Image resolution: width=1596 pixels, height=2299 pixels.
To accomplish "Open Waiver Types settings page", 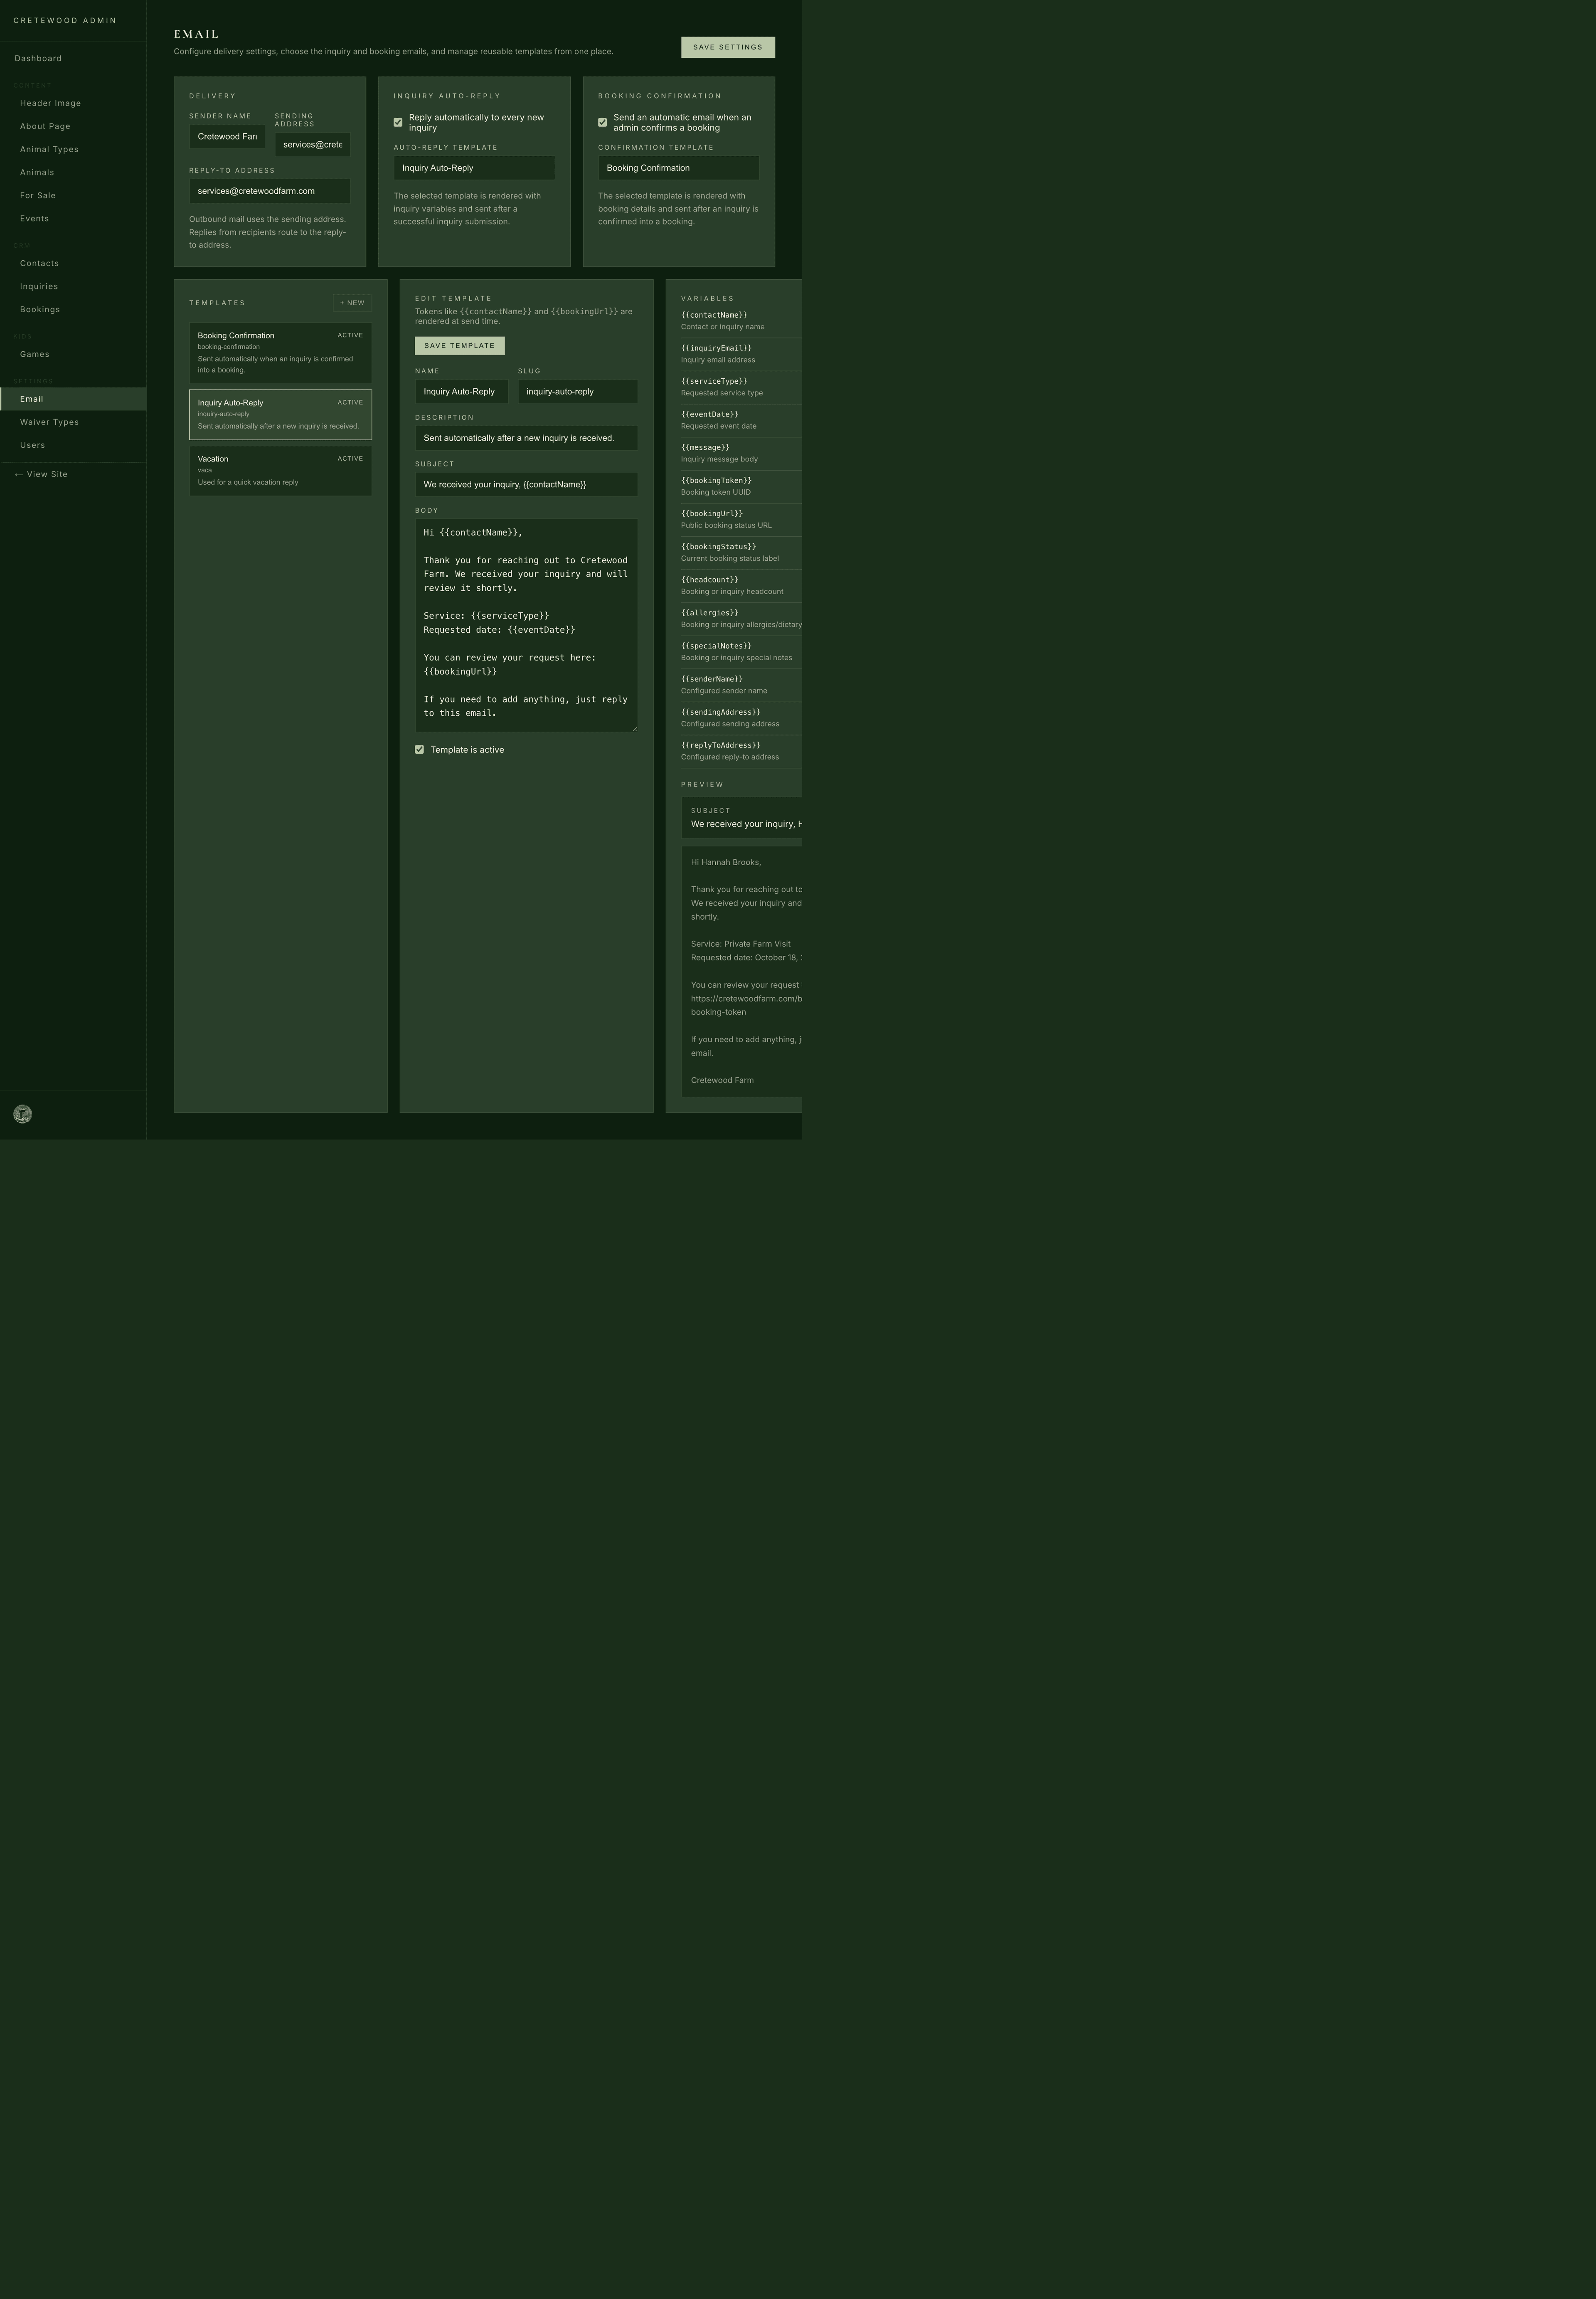I will pos(49,421).
